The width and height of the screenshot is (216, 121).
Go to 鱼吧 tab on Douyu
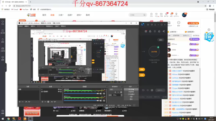(88, 15)
